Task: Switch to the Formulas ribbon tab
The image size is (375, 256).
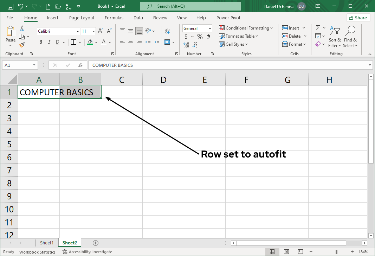Action: pos(114,18)
